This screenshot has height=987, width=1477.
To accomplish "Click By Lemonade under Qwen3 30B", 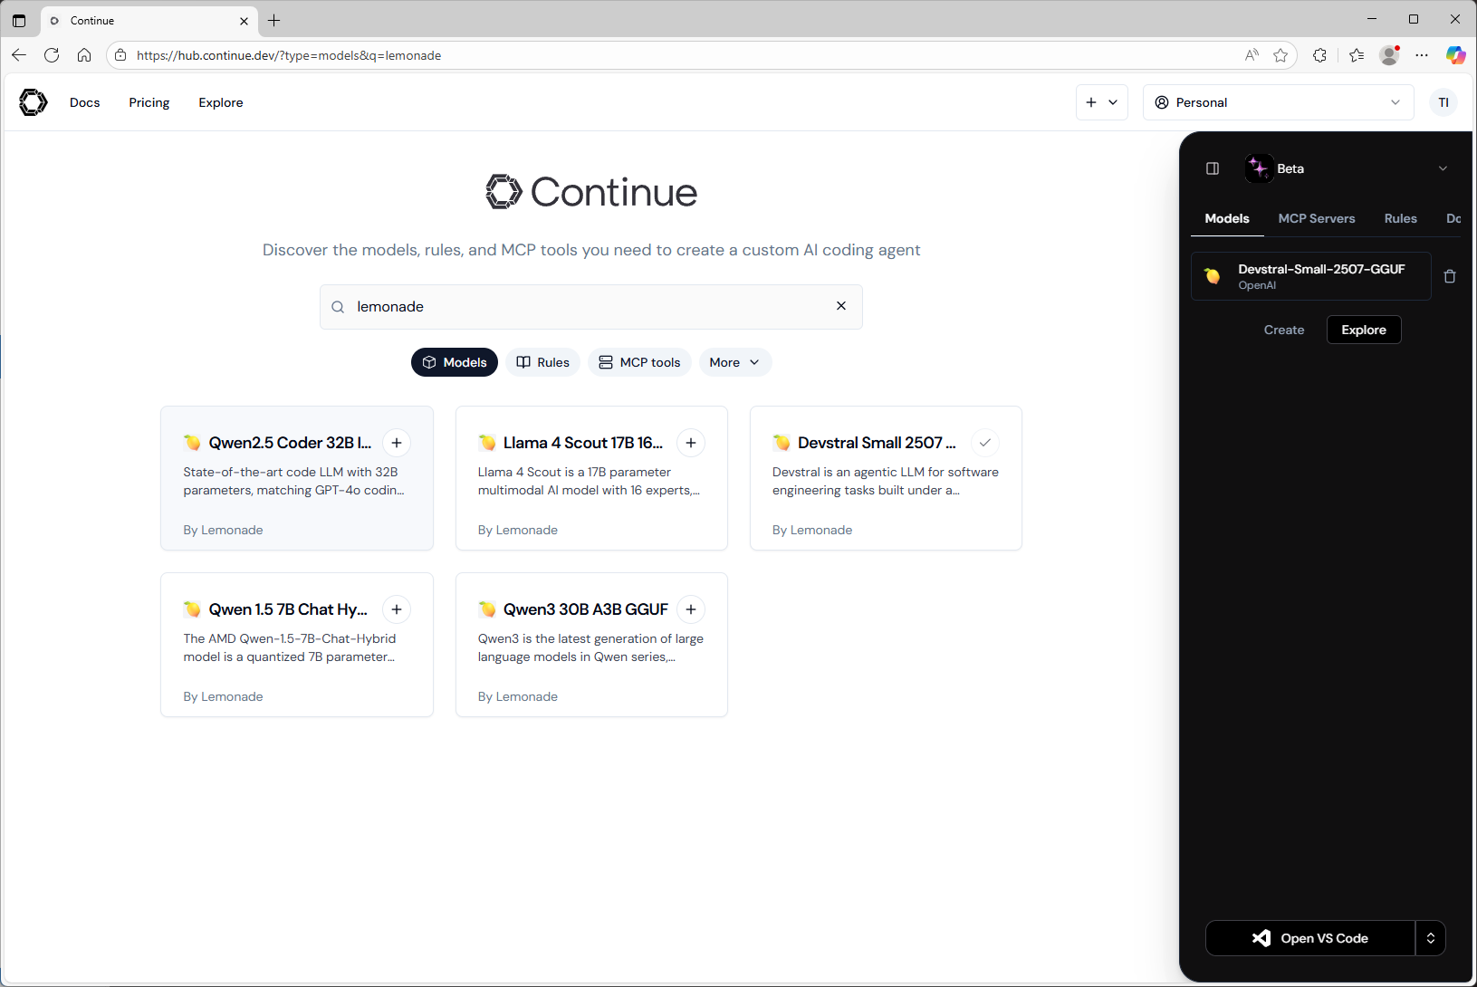I will (x=518, y=696).
